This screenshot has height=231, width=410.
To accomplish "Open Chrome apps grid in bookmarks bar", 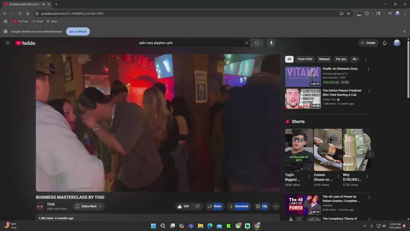I will pos(5,21).
